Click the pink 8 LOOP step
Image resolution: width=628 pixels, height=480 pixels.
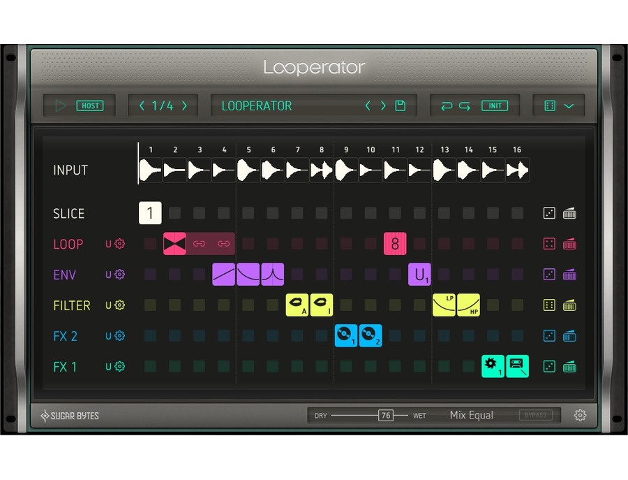pos(395,244)
